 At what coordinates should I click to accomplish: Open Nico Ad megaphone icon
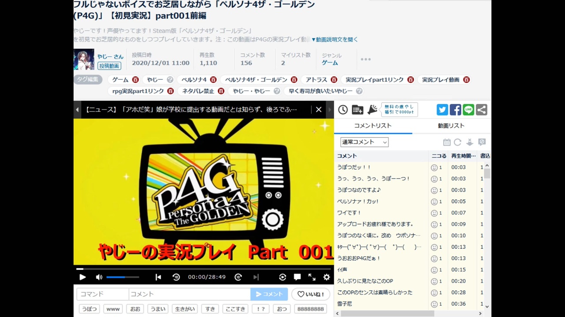pyautogui.click(x=373, y=110)
